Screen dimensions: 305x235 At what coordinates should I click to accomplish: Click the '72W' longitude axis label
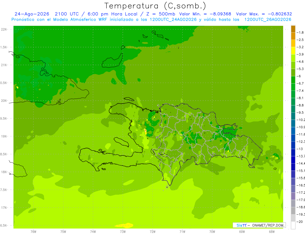[x=152, y=232]
